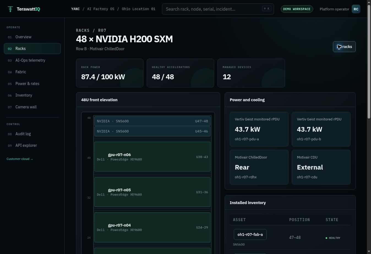Image resolution: width=371 pixels, height=254 pixels.
Task: Open Camera wall view
Action: coord(32,107)
